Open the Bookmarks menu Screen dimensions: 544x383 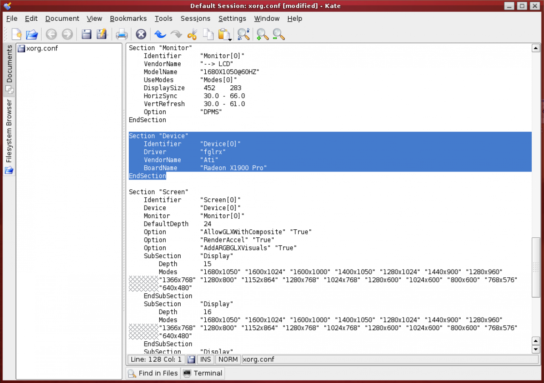pyautogui.click(x=128, y=18)
